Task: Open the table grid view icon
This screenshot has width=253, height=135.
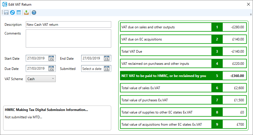Action: tap(19, 12)
